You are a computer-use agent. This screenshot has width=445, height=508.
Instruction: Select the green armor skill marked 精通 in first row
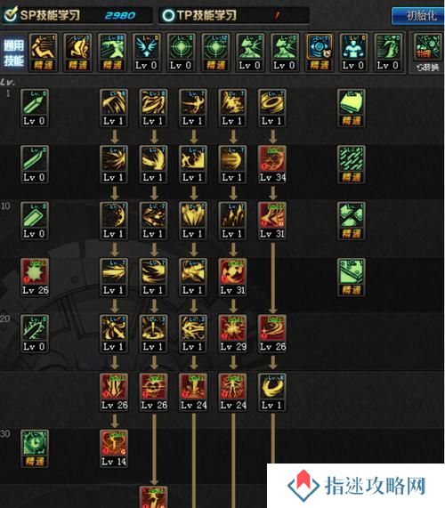pos(352,108)
